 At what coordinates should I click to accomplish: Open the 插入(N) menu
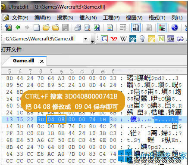88,18
